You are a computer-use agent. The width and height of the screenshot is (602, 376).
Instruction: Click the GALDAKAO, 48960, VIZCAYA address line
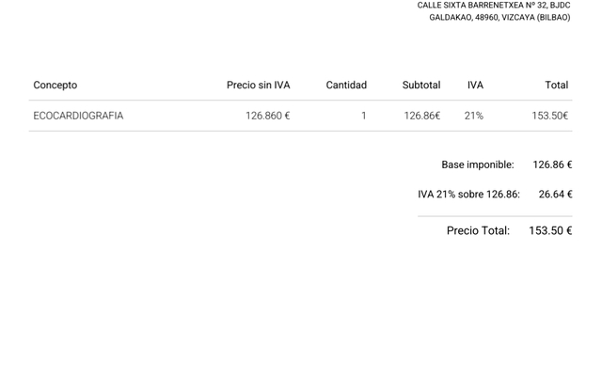click(x=499, y=18)
